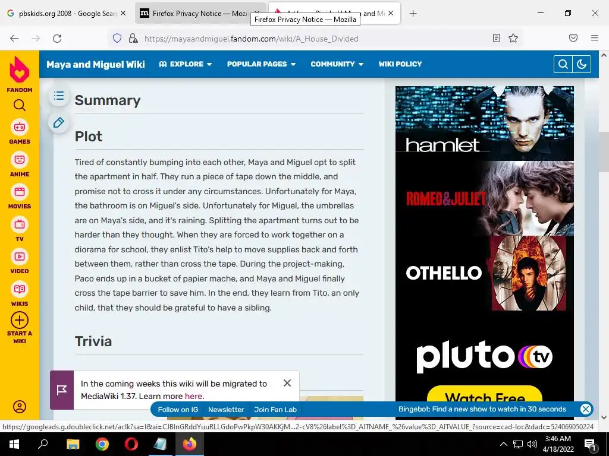The height and width of the screenshot is (456, 609).
Task: Click the 'here' link in migration notice
Action: tap(193, 396)
